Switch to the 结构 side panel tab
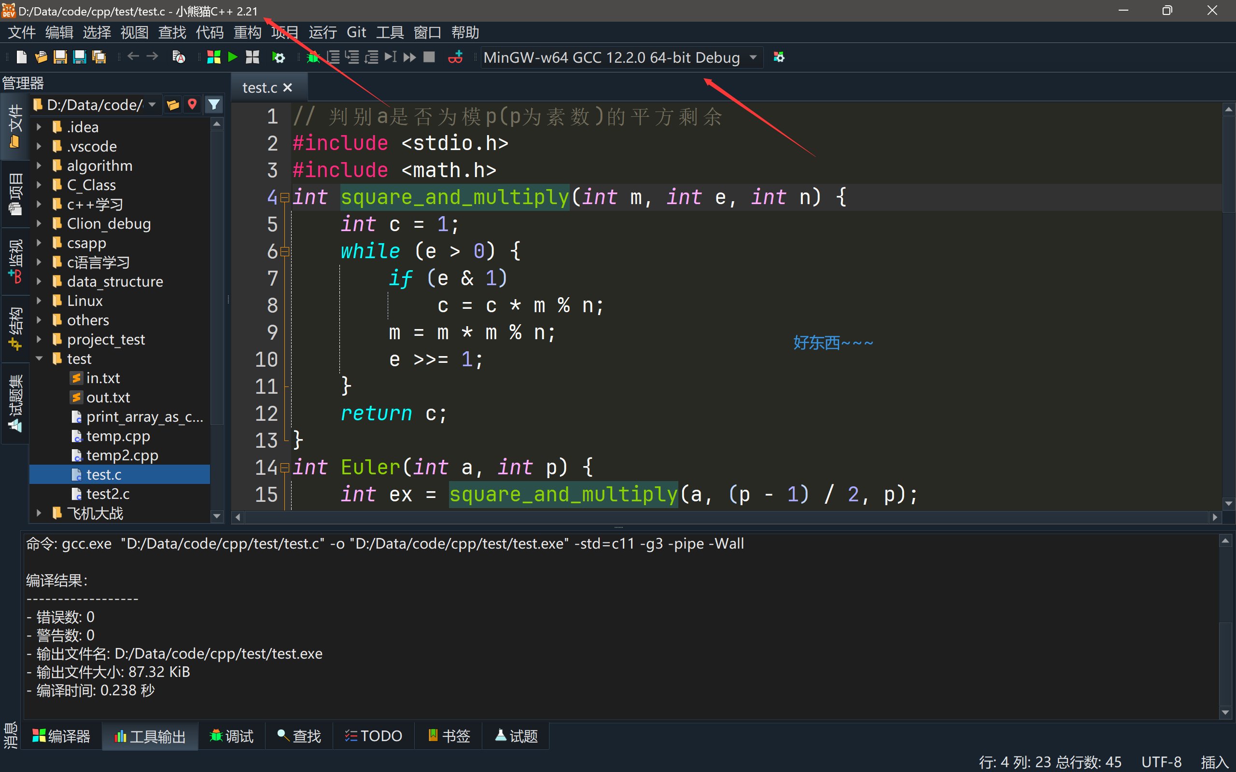 (x=15, y=329)
